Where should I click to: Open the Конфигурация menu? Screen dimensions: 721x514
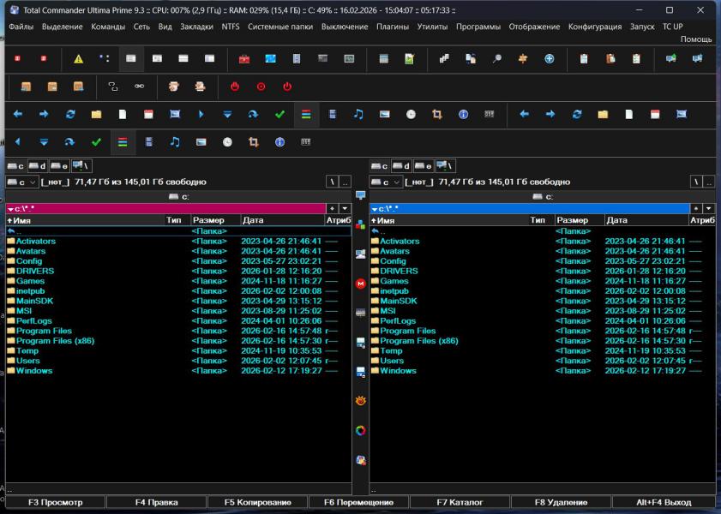tap(594, 27)
